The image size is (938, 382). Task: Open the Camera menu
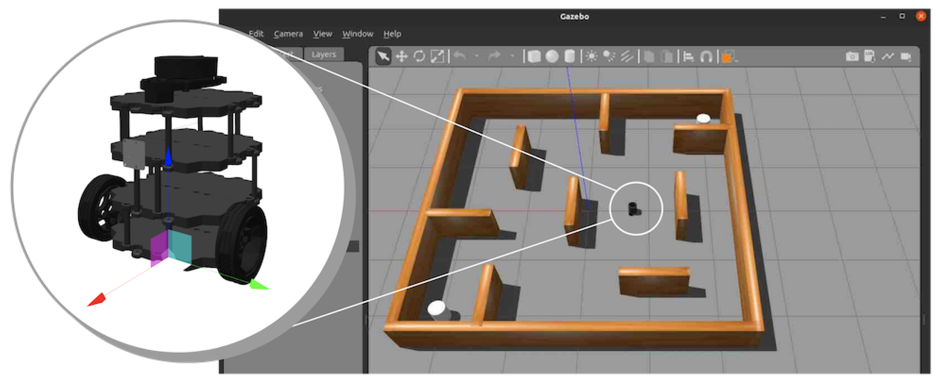288,34
